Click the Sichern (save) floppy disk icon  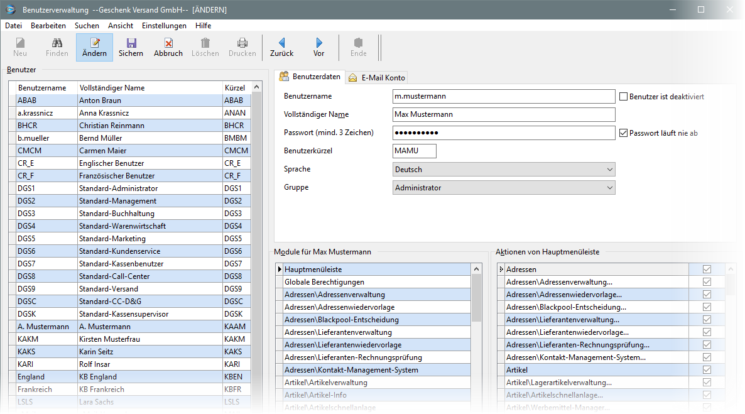pyautogui.click(x=131, y=43)
